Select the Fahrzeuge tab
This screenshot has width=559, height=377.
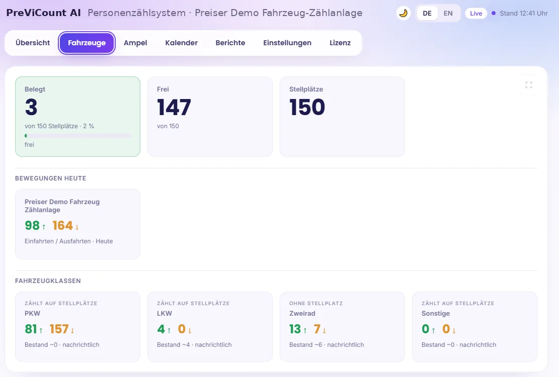tap(87, 43)
